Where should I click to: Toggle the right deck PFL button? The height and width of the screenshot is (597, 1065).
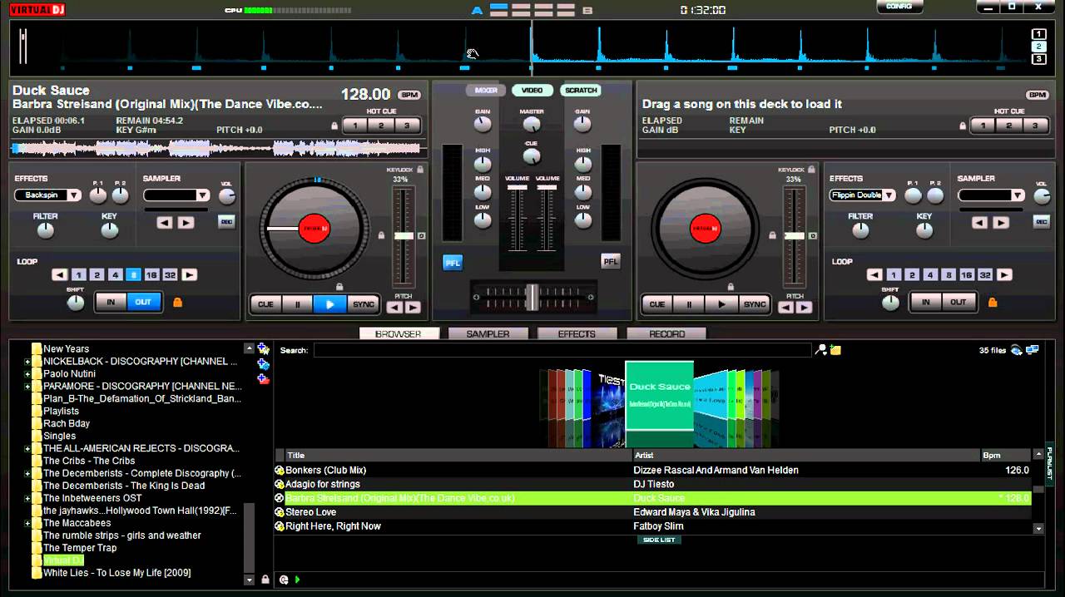611,262
